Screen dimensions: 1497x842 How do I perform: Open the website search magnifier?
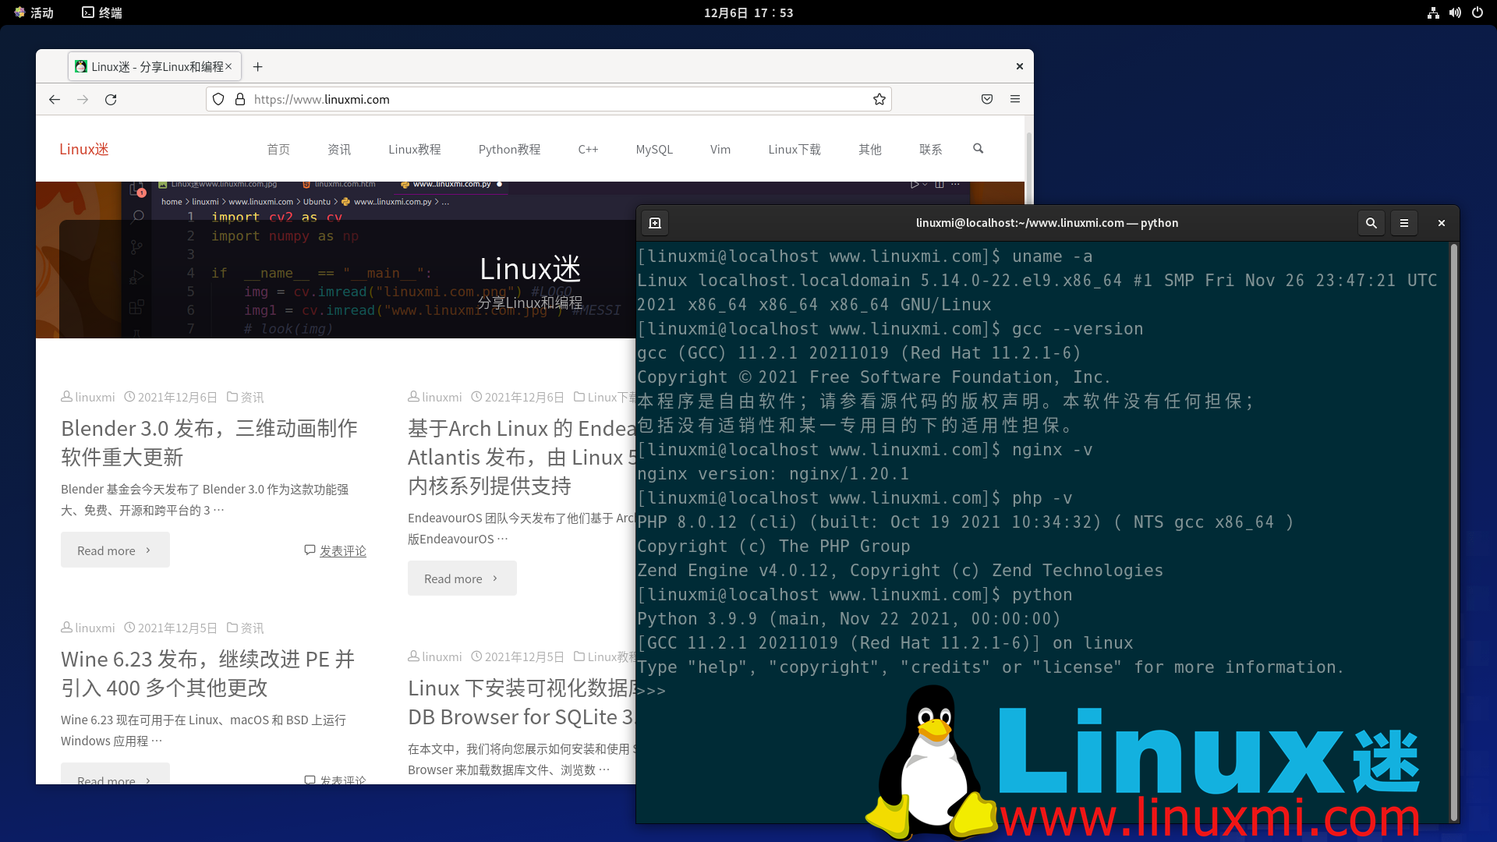[x=979, y=149]
